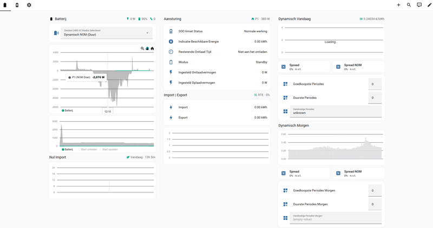Switch to the settings gear tab
This screenshot has height=228, width=433.
point(29,5)
